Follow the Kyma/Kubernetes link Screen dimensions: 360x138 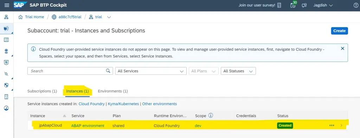pos(123,104)
